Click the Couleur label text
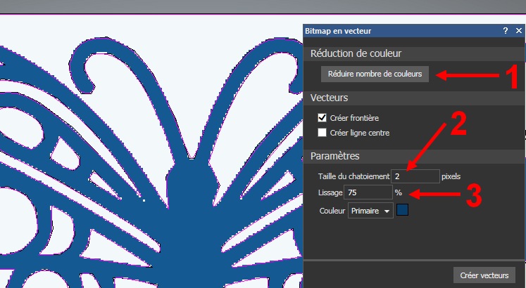Image resolution: width=526 pixels, height=288 pixels. [x=331, y=210]
